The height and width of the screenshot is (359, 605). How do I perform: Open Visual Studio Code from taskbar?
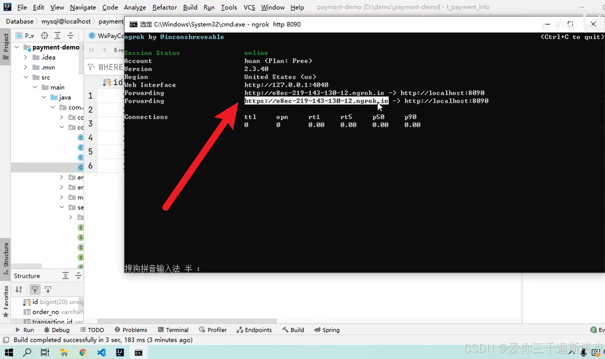click(x=101, y=352)
